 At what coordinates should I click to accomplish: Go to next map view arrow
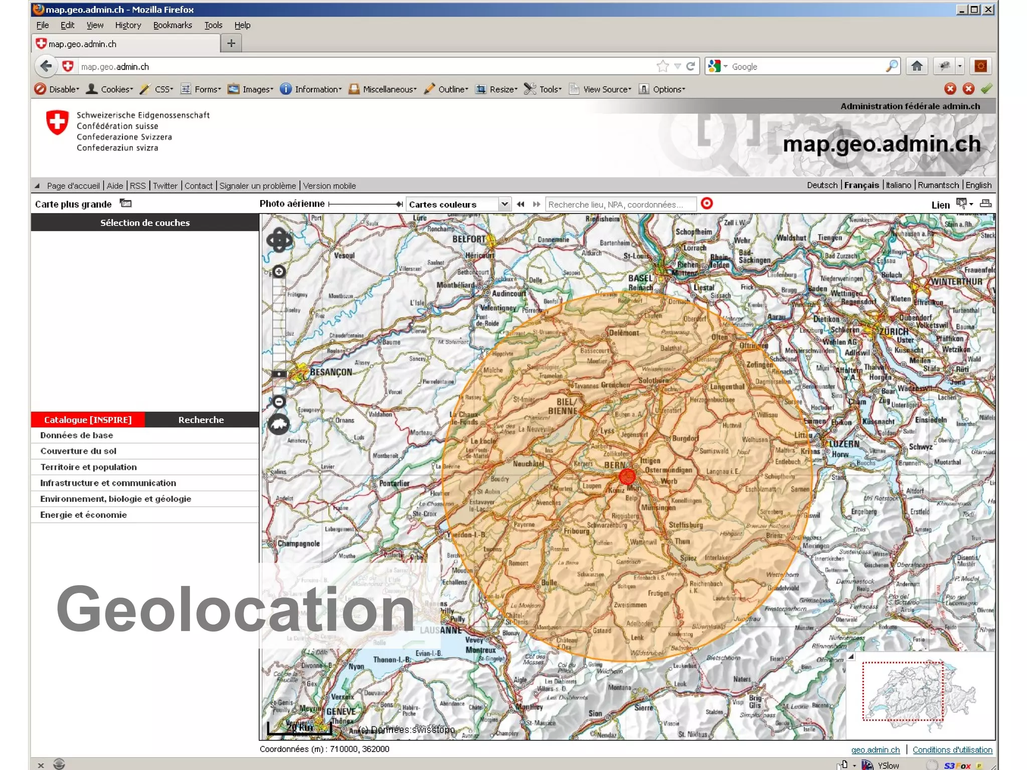pyautogui.click(x=537, y=204)
